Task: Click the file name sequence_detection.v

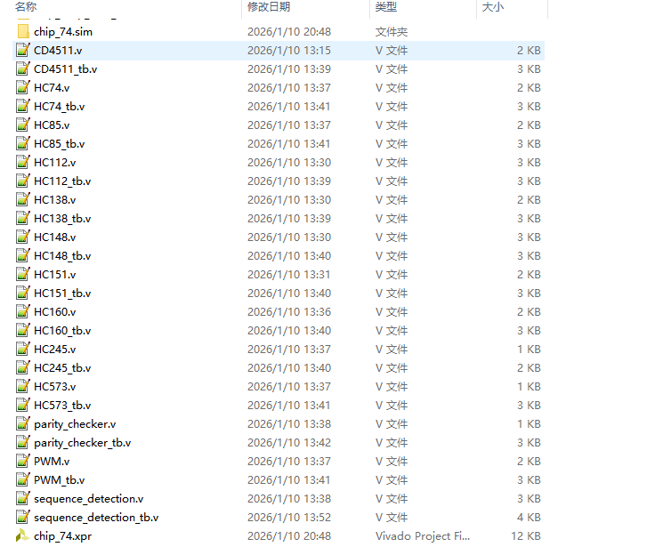Action: click(x=89, y=499)
